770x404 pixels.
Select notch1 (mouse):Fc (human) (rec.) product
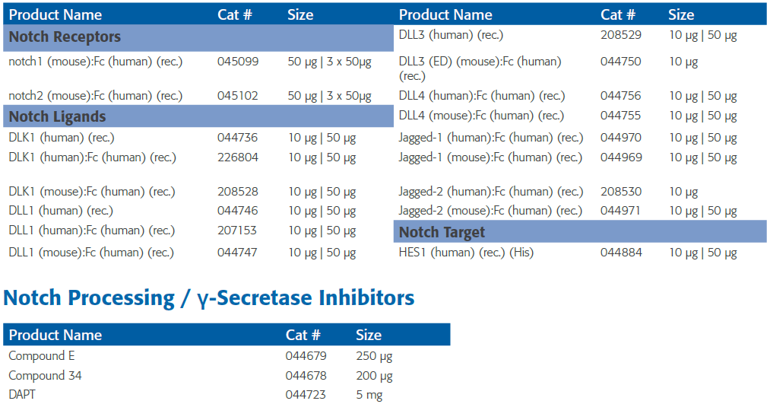(x=96, y=62)
